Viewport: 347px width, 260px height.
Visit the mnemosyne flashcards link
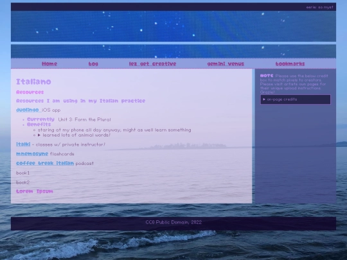[32, 154]
